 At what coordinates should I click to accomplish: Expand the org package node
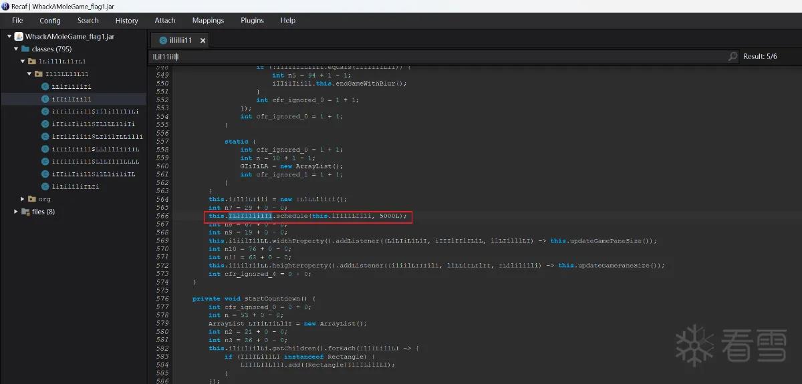[x=23, y=199]
